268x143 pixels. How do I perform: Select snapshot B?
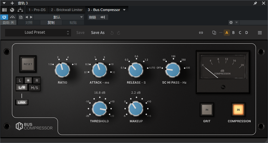(233, 33)
